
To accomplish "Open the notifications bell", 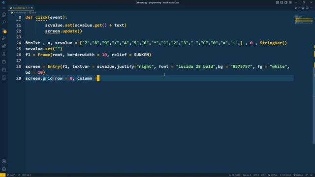I will [312, 175].
